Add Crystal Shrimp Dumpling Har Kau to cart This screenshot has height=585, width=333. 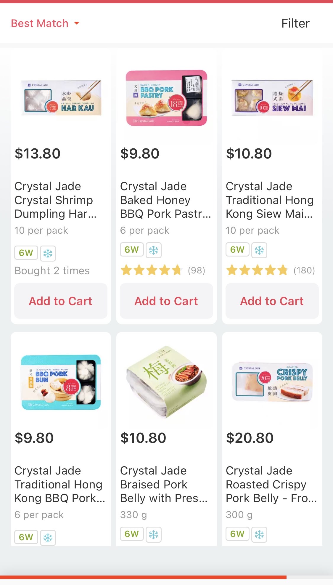[61, 301]
